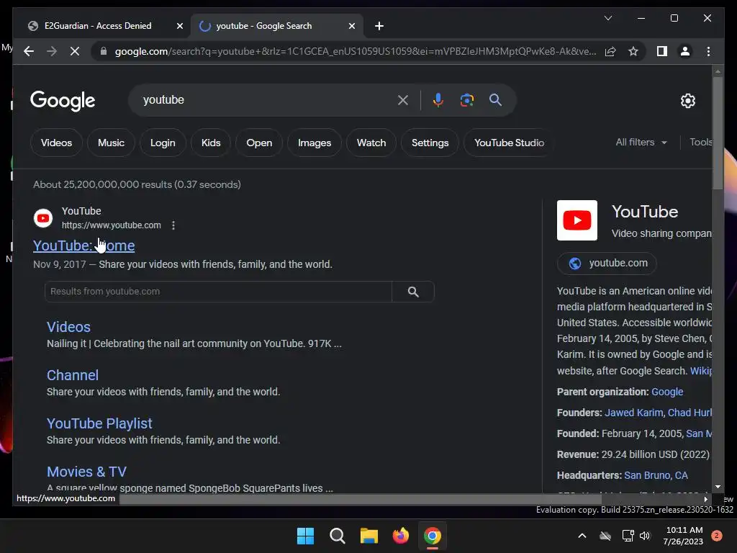Screen dimensions: 737x553
Task: Open the Videos sitelink
Action: 68,327
